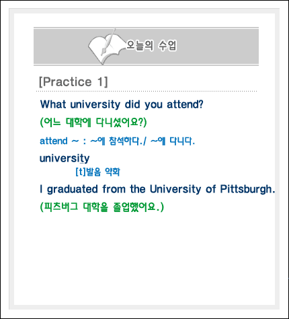This screenshot has height=319, width=289.
Task: Click the [t]발음 약화 pronunciation note
Action: tap(97, 172)
